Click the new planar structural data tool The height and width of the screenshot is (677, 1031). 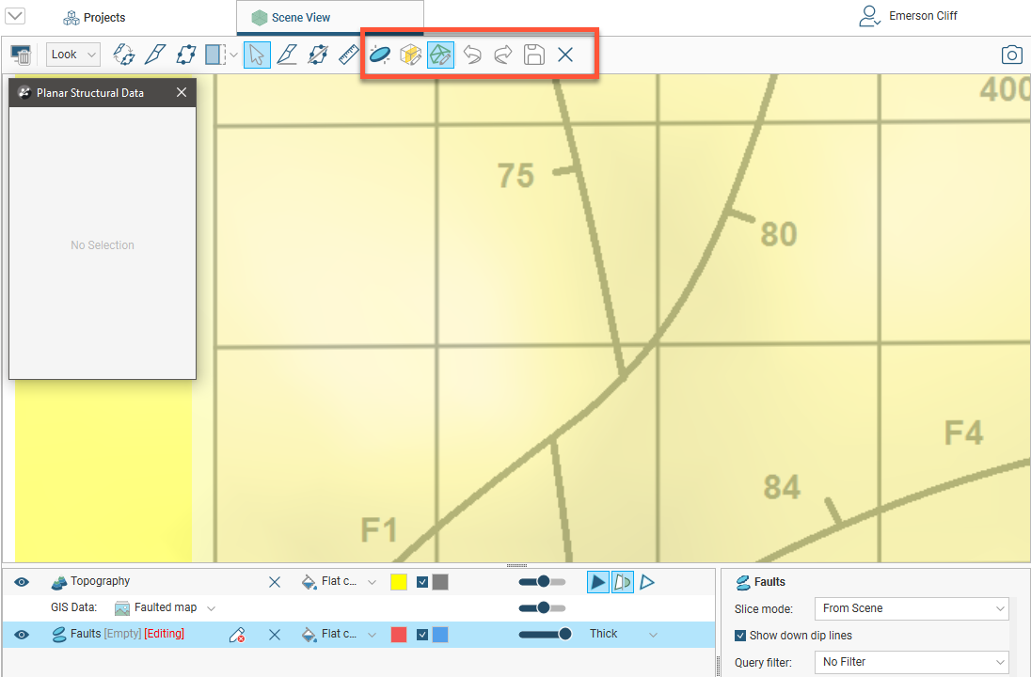[x=380, y=55]
